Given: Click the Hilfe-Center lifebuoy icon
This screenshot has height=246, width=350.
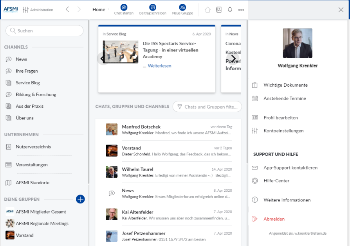Looking at the screenshot, I should coord(255,180).
